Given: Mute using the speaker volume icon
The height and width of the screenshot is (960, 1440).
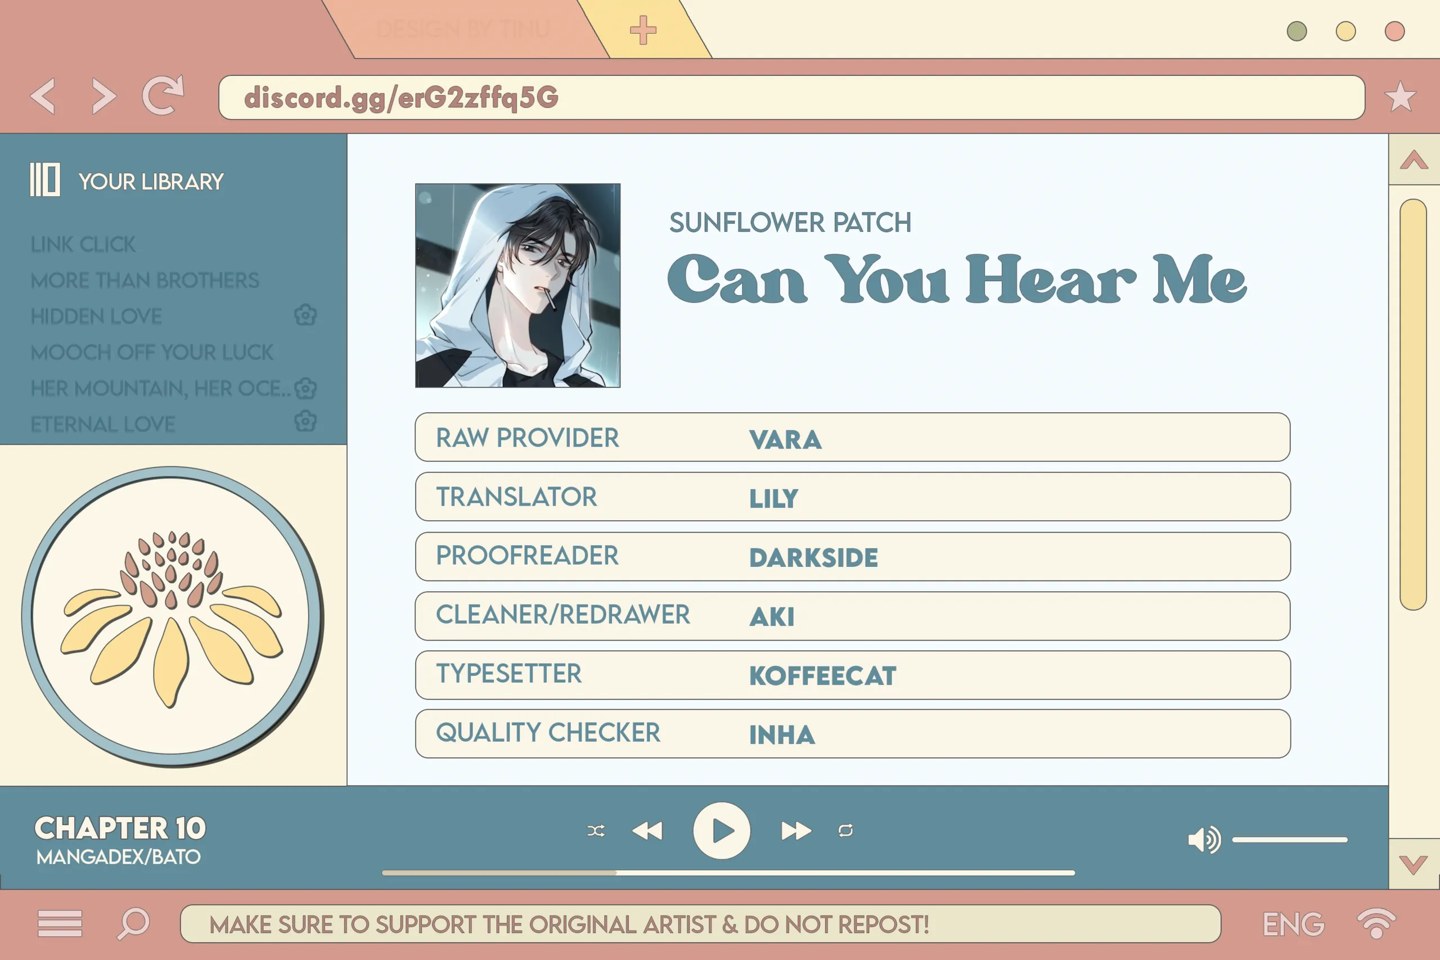Looking at the screenshot, I should click(x=1203, y=840).
